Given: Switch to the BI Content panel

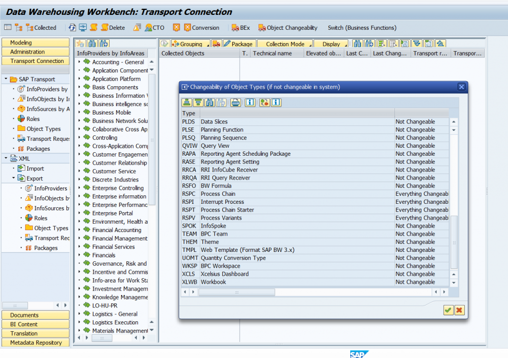Looking at the screenshot, I should pos(35,323).
